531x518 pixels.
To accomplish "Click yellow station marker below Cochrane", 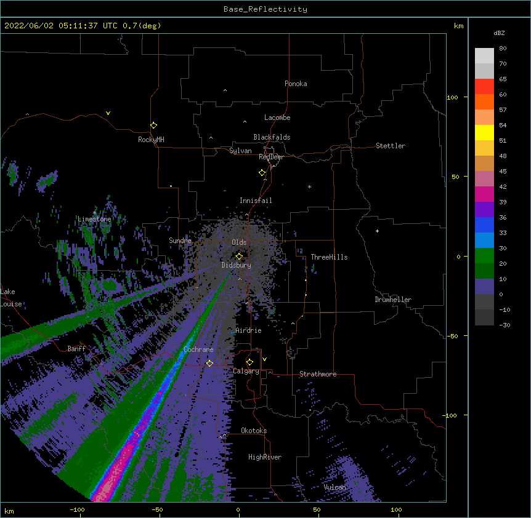I will point(209,363).
